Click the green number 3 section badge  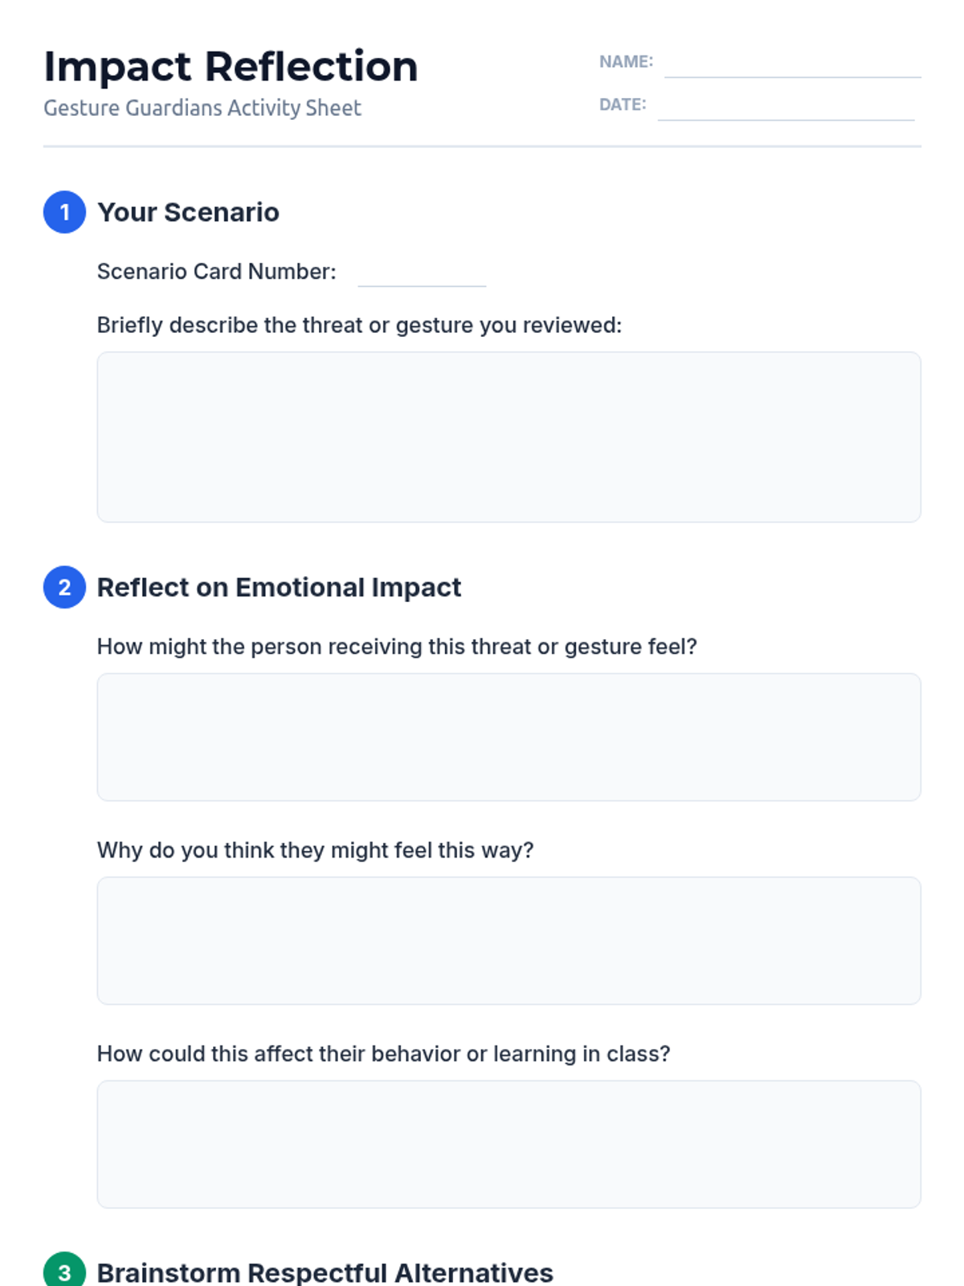pyautogui.click(x=64, y=1269)
